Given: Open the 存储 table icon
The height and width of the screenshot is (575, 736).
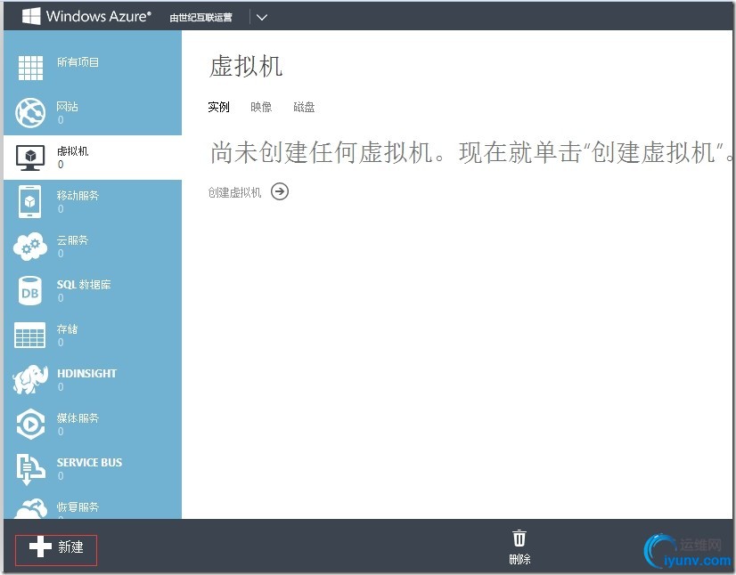Looking at the screenshot, I should pos(30,335).
